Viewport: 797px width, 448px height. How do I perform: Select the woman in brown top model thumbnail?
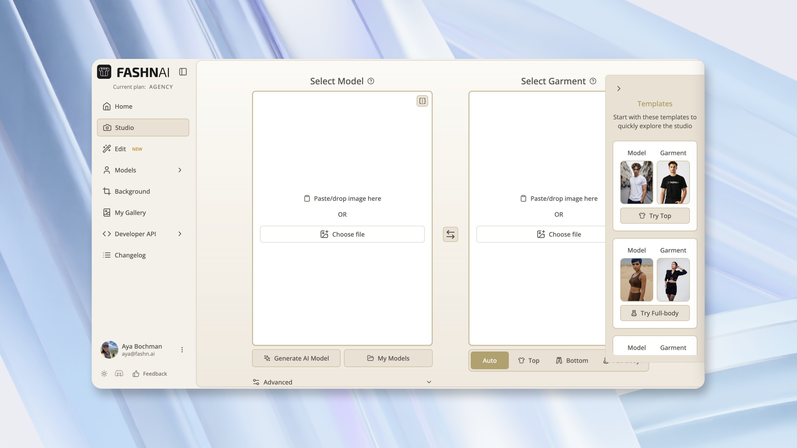[636, 280]
